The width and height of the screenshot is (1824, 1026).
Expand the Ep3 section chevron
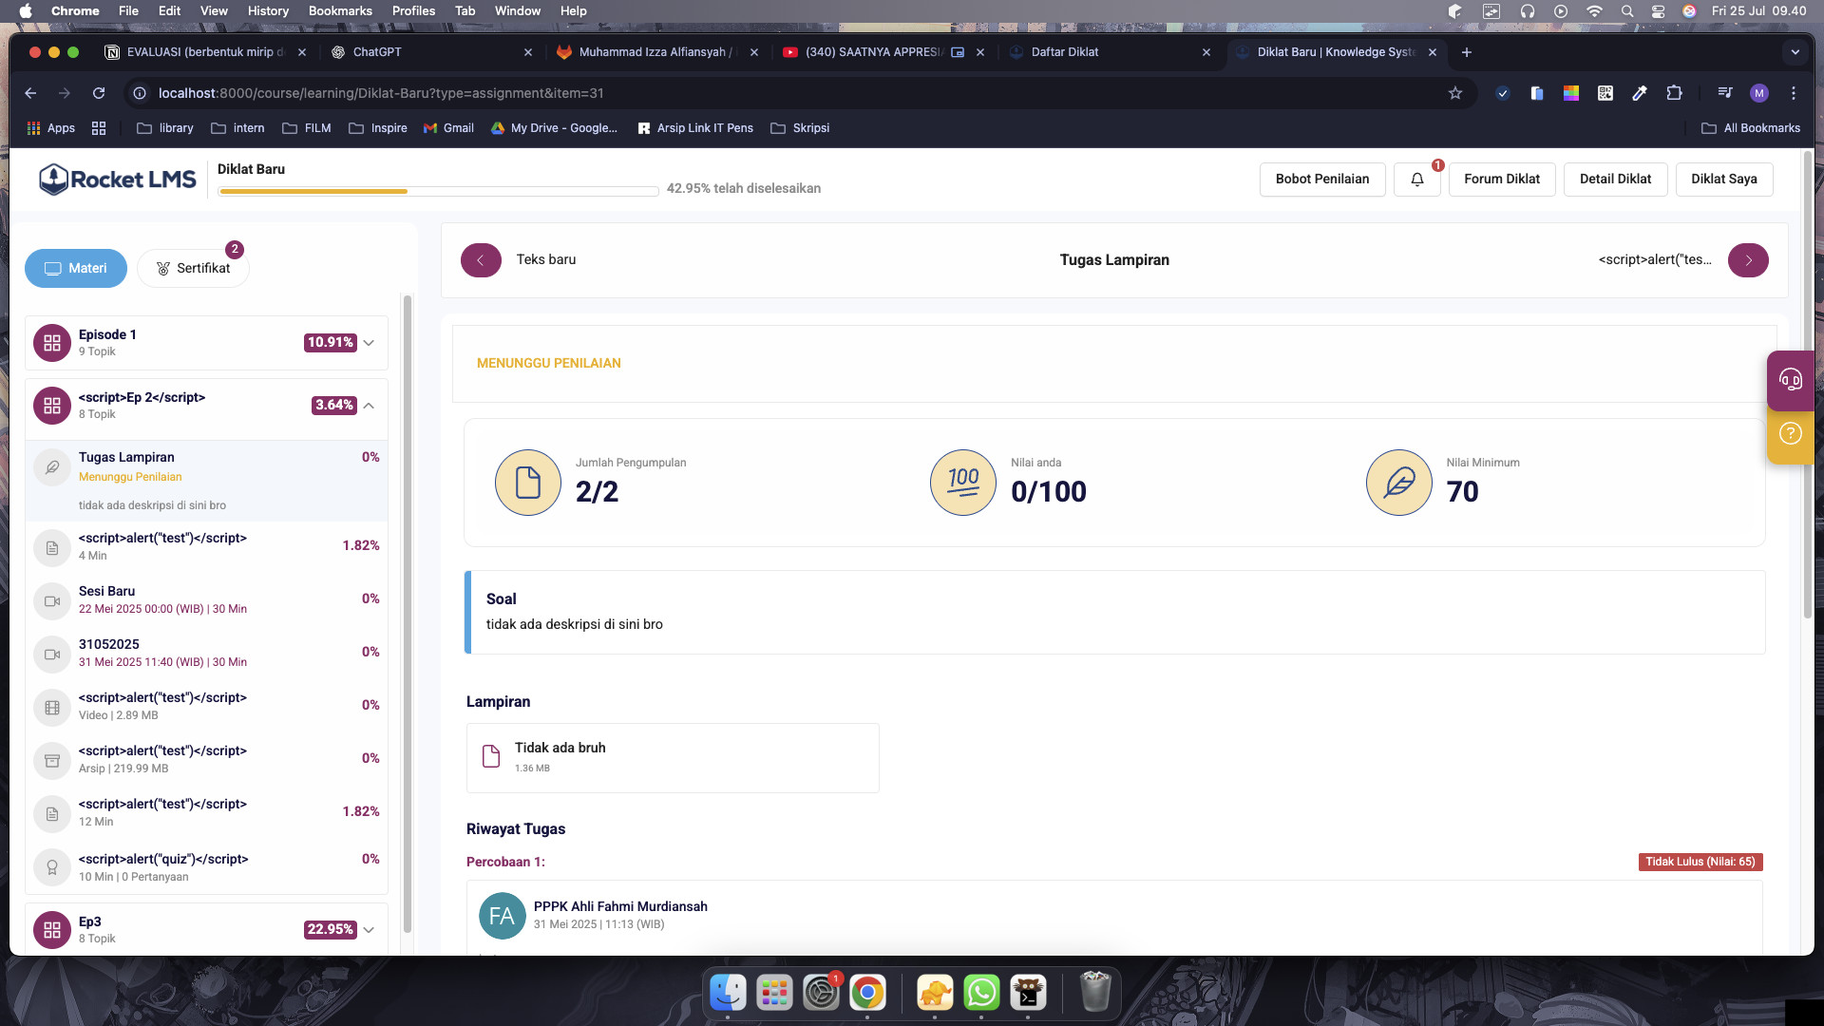click(369, 930)
